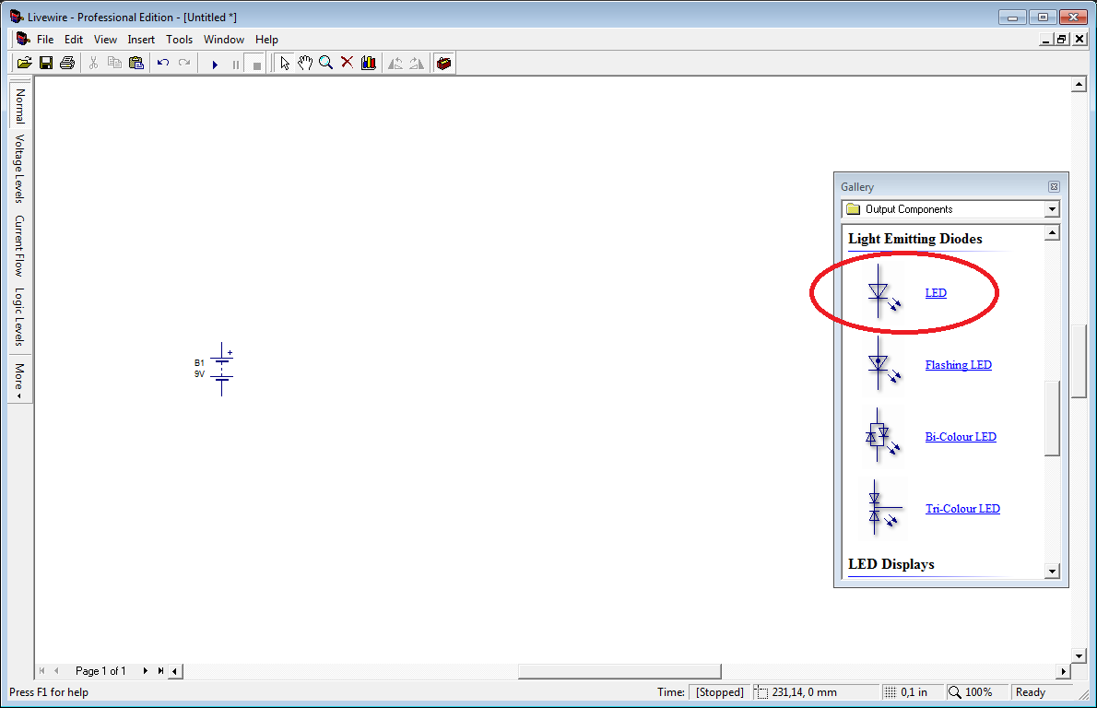The image size is (1097, 708).
Task: Paste from clipboard using toolbar icon
Action: (136, 63)
